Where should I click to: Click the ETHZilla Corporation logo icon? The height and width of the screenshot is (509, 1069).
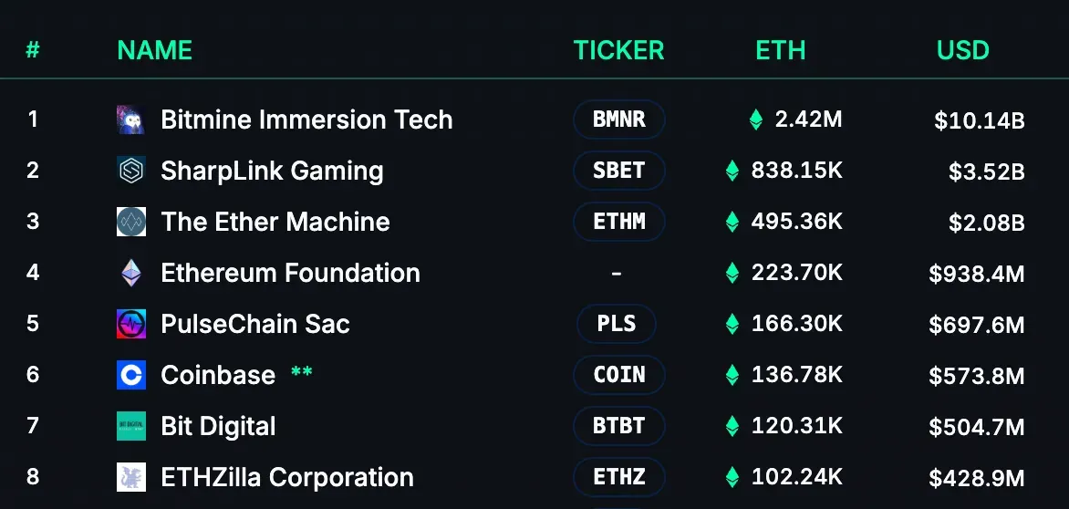pos(131,477)
